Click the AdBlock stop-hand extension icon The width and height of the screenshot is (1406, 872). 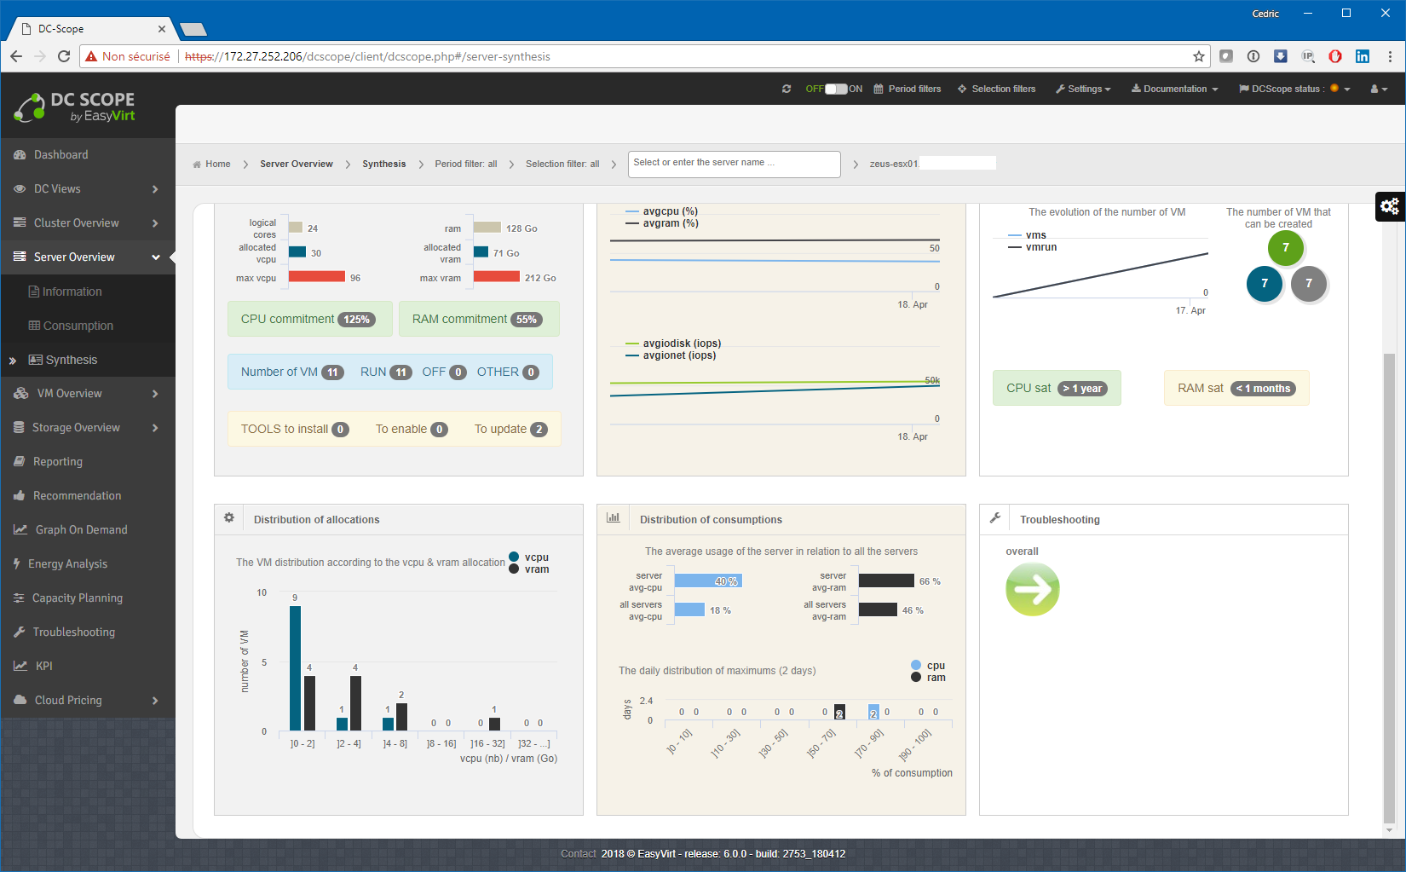click(x=1335, y=56)
